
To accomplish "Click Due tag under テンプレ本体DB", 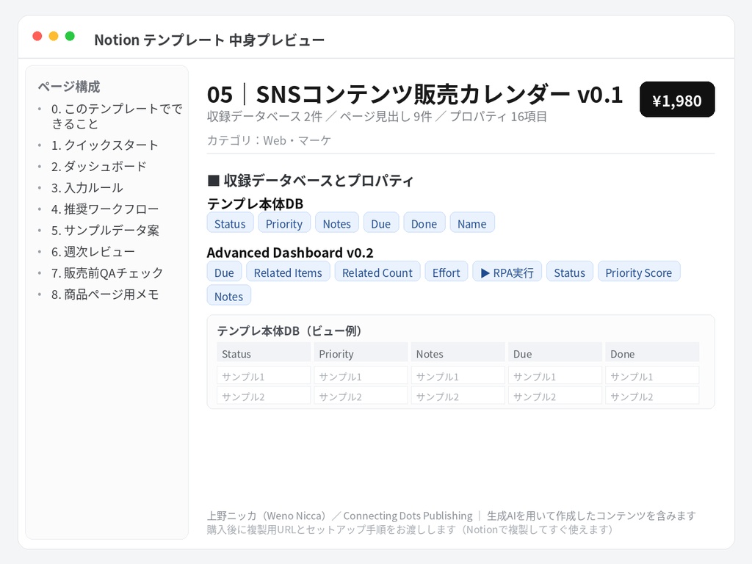I will coord(381,223).
